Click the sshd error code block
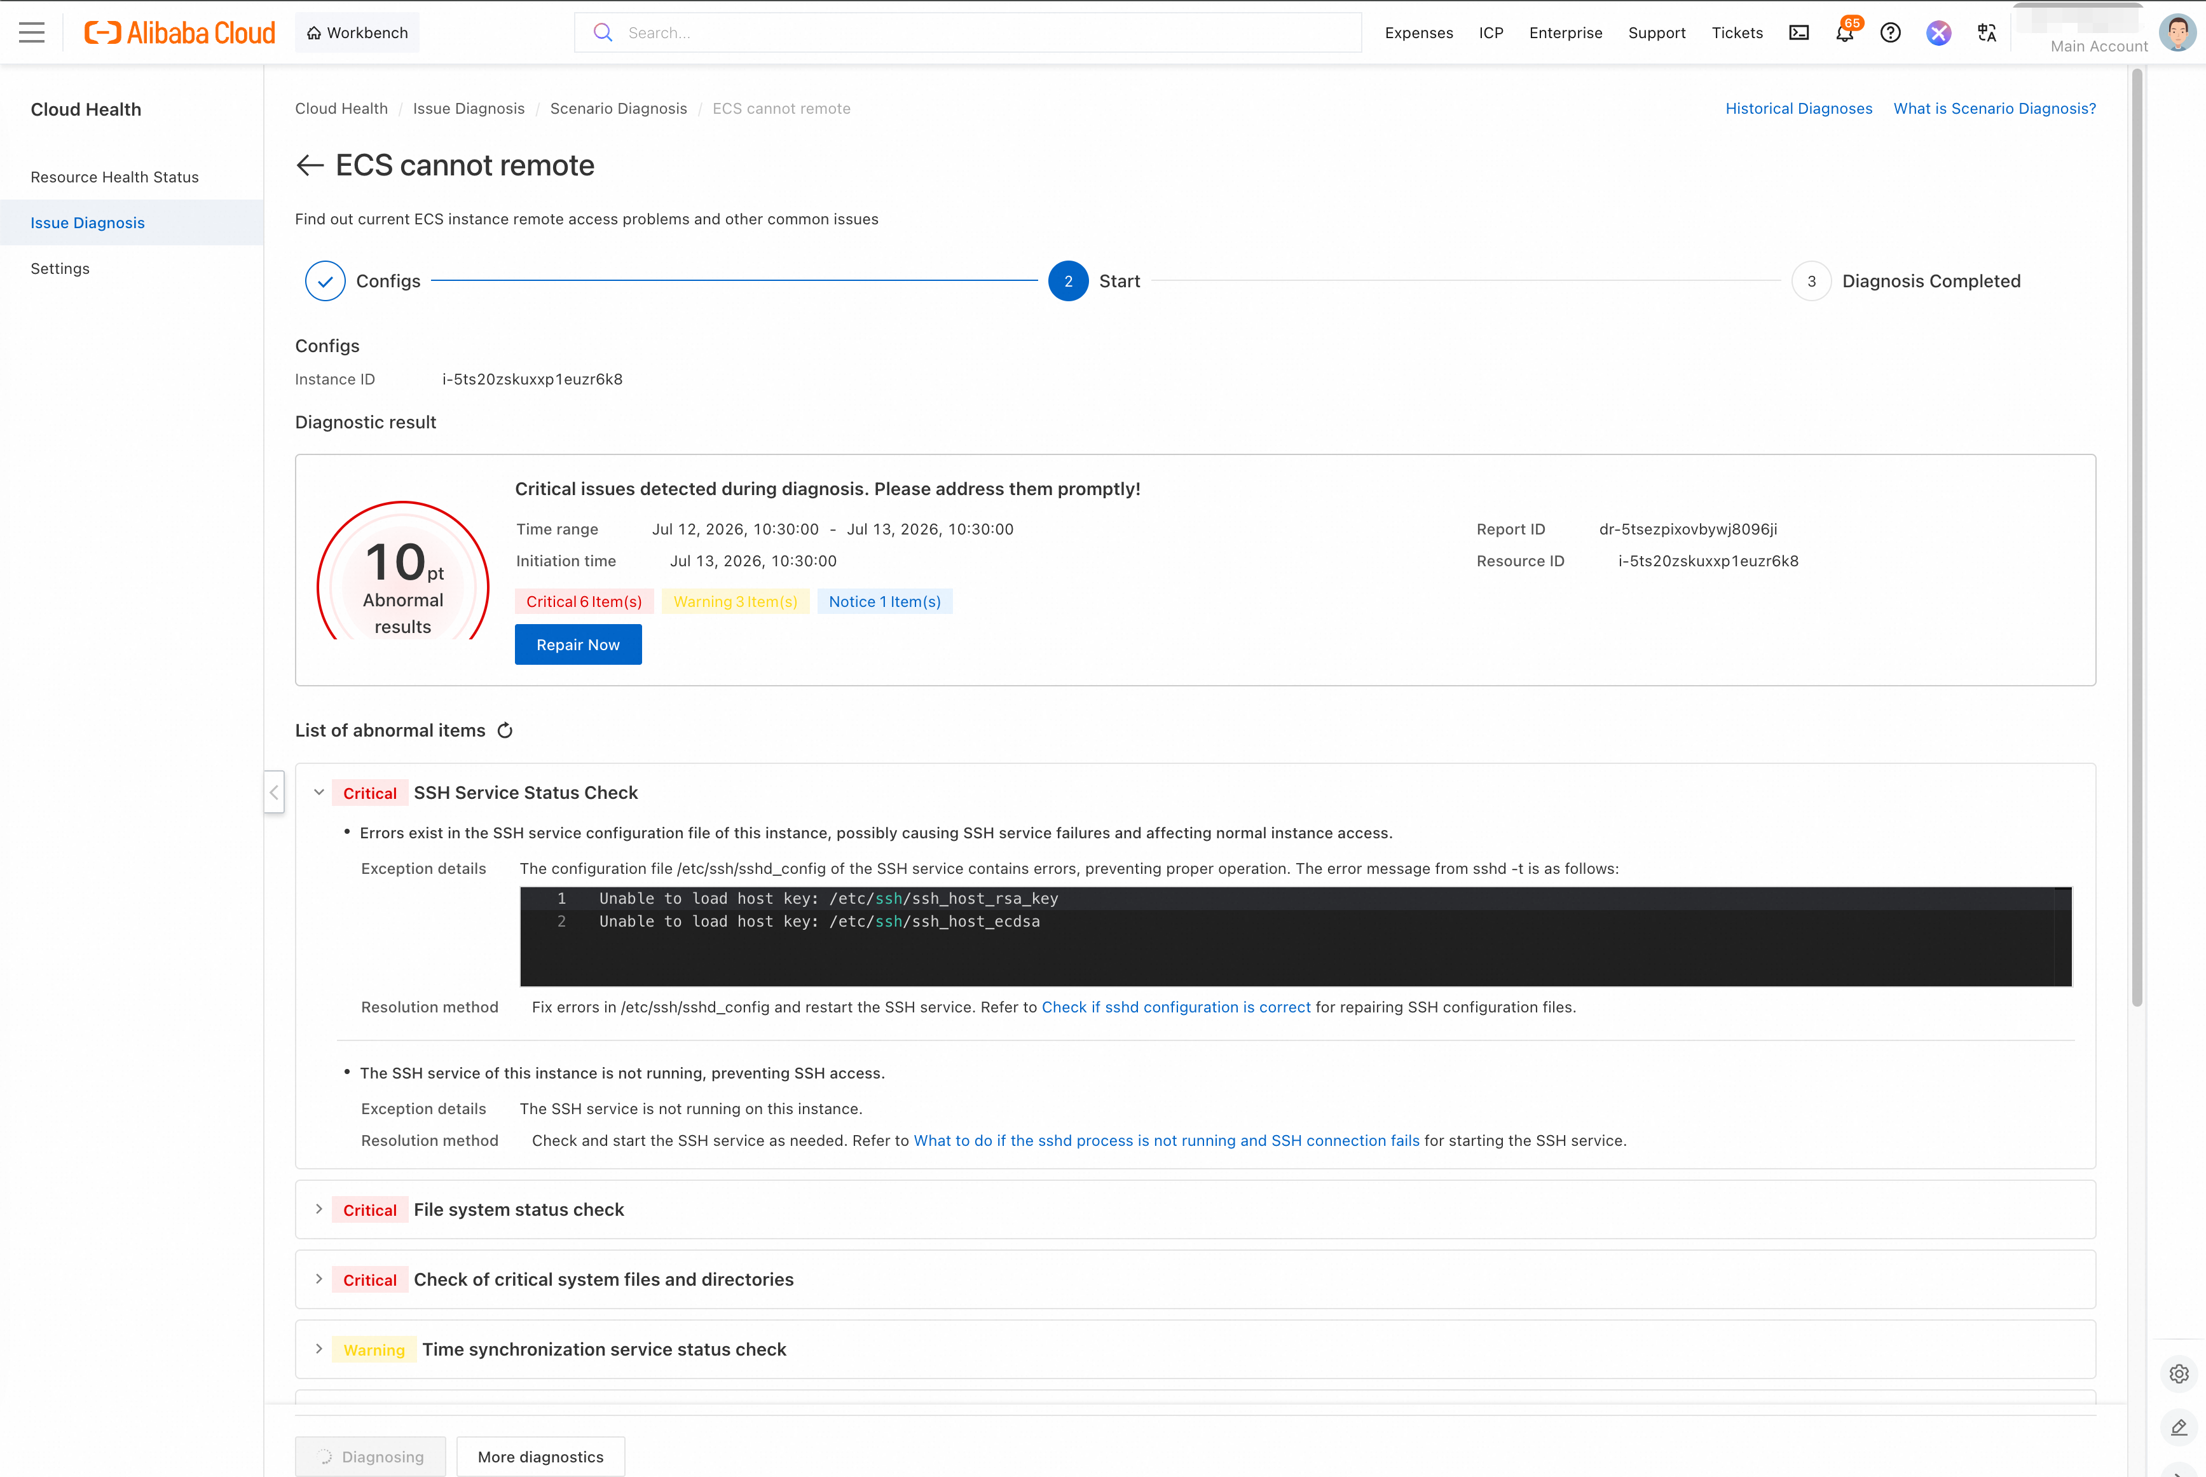 click(x=1296, y=936)
